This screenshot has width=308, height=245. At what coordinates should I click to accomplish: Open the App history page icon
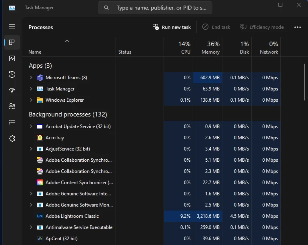click(12, 74)
